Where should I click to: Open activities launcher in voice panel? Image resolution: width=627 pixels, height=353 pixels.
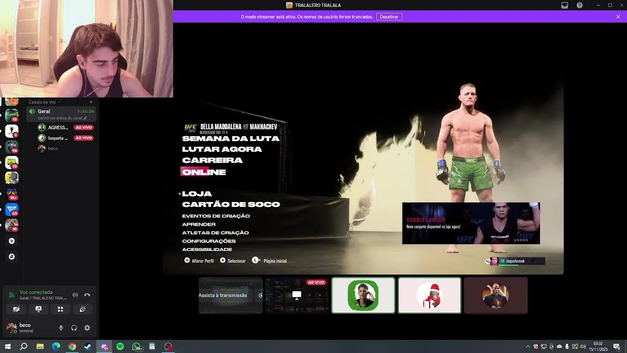tap(60, 309)
